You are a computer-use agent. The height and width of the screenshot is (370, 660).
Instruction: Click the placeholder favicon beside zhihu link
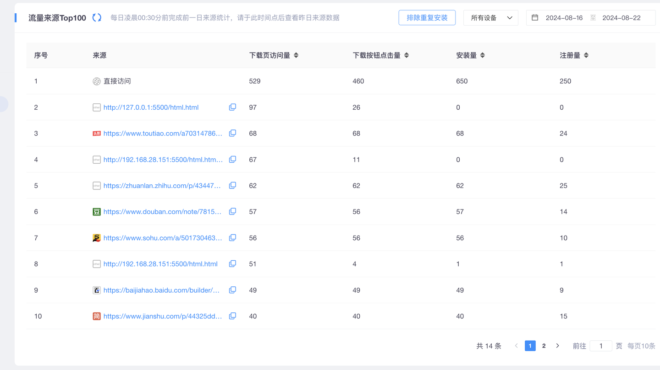coord(97,186)
